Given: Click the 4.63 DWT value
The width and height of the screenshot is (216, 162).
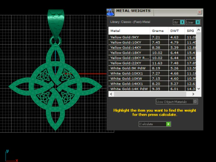Looking at the screenshot, I should [x=174, y=37].
